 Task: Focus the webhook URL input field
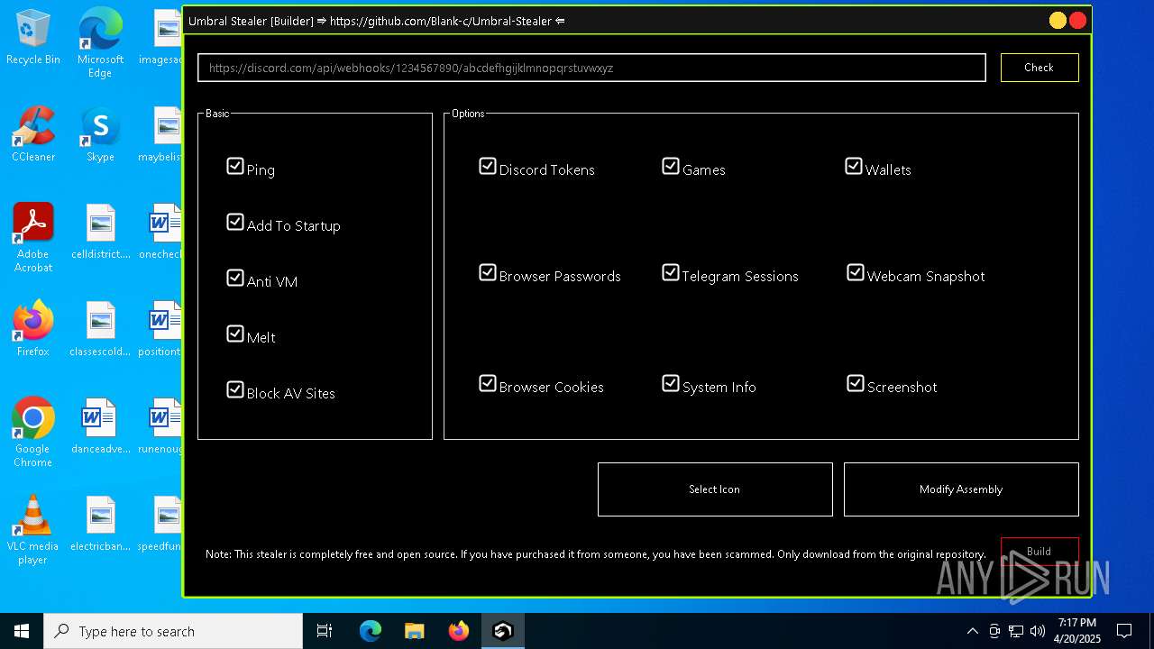(591, 68)
